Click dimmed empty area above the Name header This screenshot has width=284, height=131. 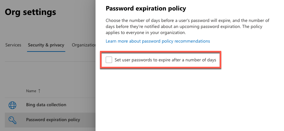[x=48, y=75]
